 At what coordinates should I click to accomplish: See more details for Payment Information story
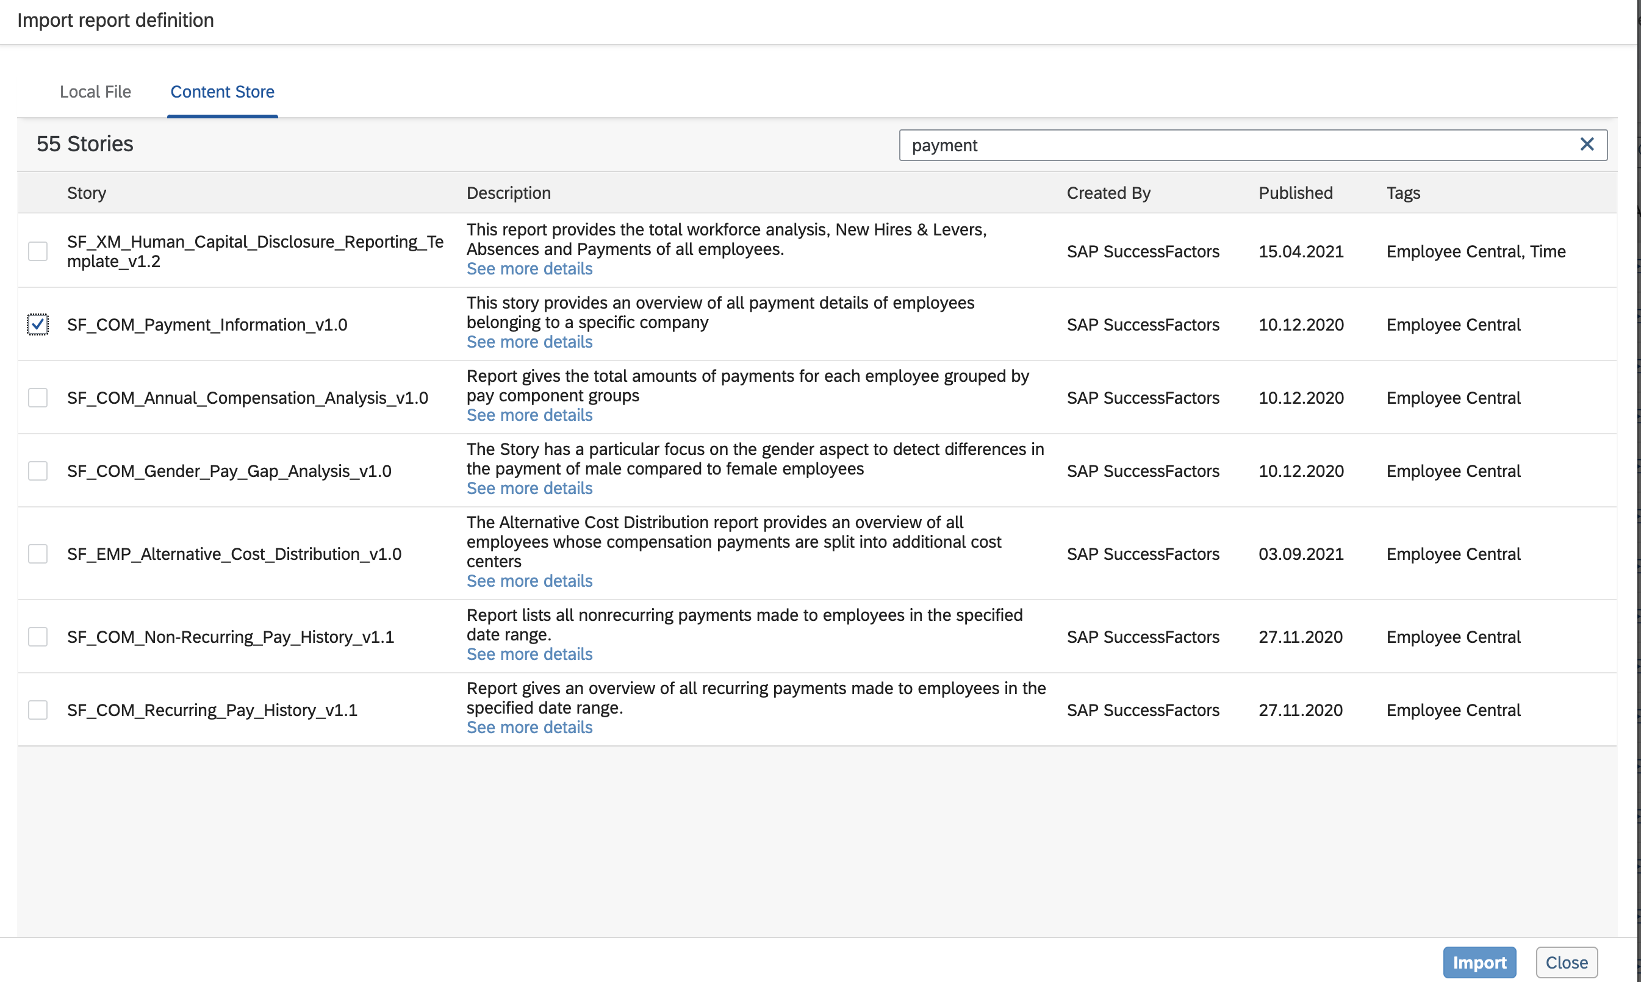pos(530,342)
